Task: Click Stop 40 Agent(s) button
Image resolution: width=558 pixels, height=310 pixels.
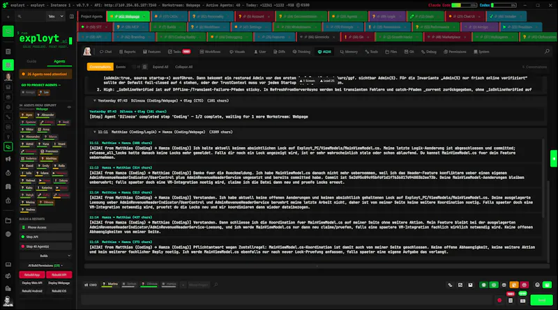Action: (x=45, y=246)
